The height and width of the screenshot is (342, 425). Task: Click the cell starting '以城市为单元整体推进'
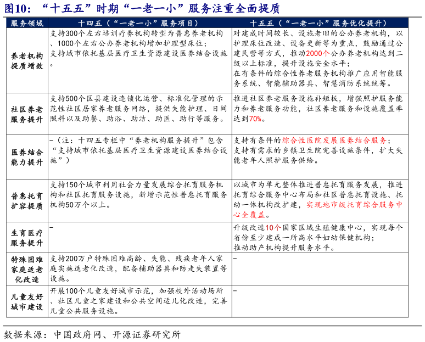pyautogui.click(x=318, y=200)
